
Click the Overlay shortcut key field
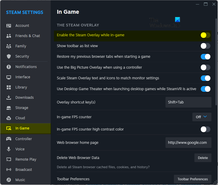coord(188,102)
